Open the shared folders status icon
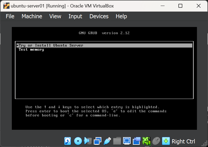The width and height of the screenshot is (208, 147). pyautogui.click(x=117, y=141)
